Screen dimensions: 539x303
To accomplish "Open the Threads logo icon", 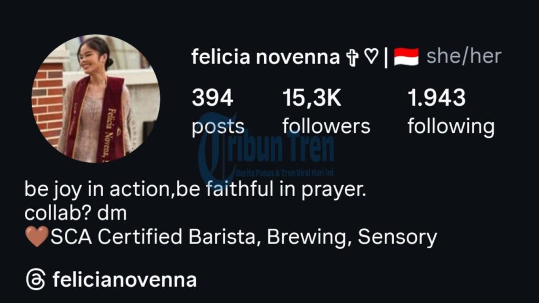I will point(36,279).
